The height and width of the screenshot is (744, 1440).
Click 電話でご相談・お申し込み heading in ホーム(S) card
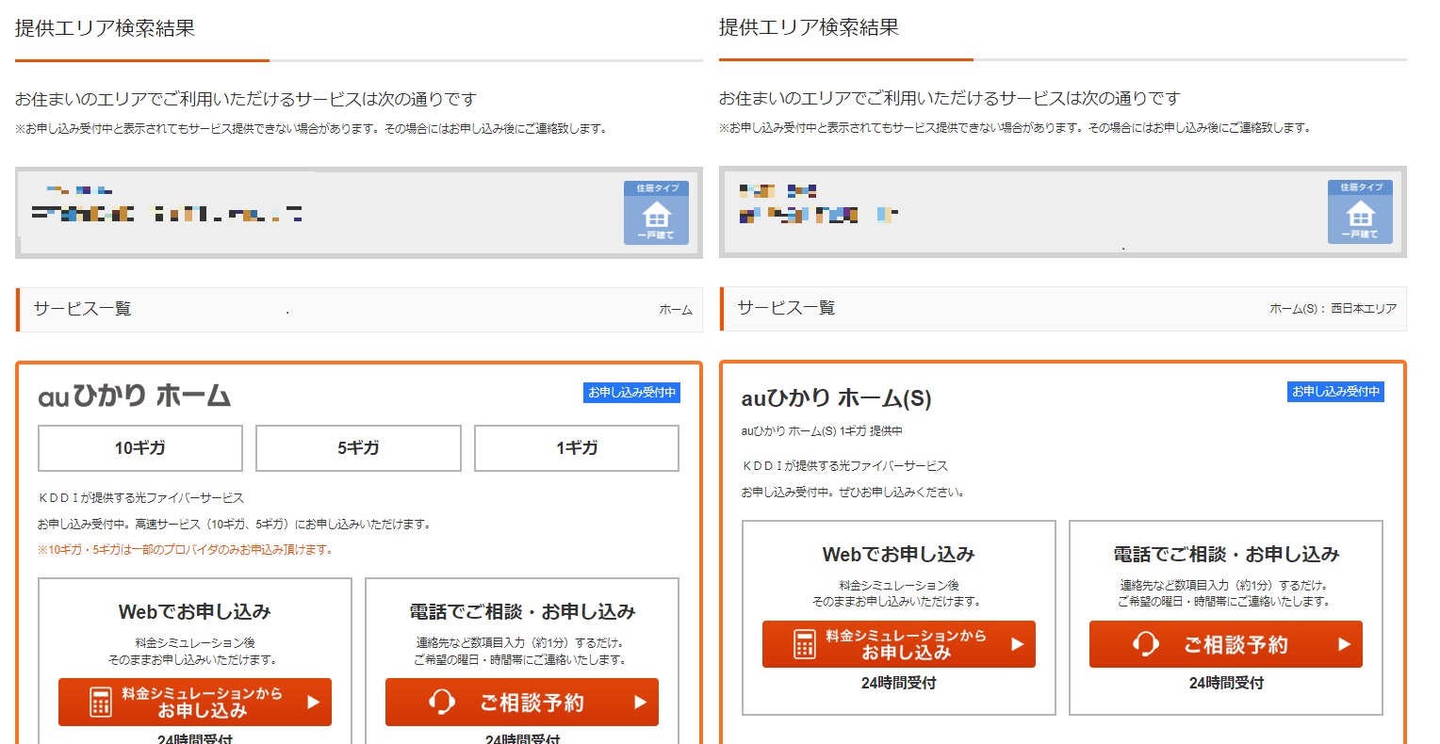click(1226, 555)
